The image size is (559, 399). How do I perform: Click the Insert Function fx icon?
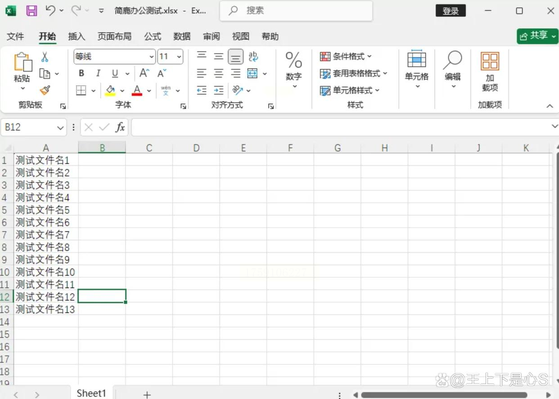coord(120,127)
